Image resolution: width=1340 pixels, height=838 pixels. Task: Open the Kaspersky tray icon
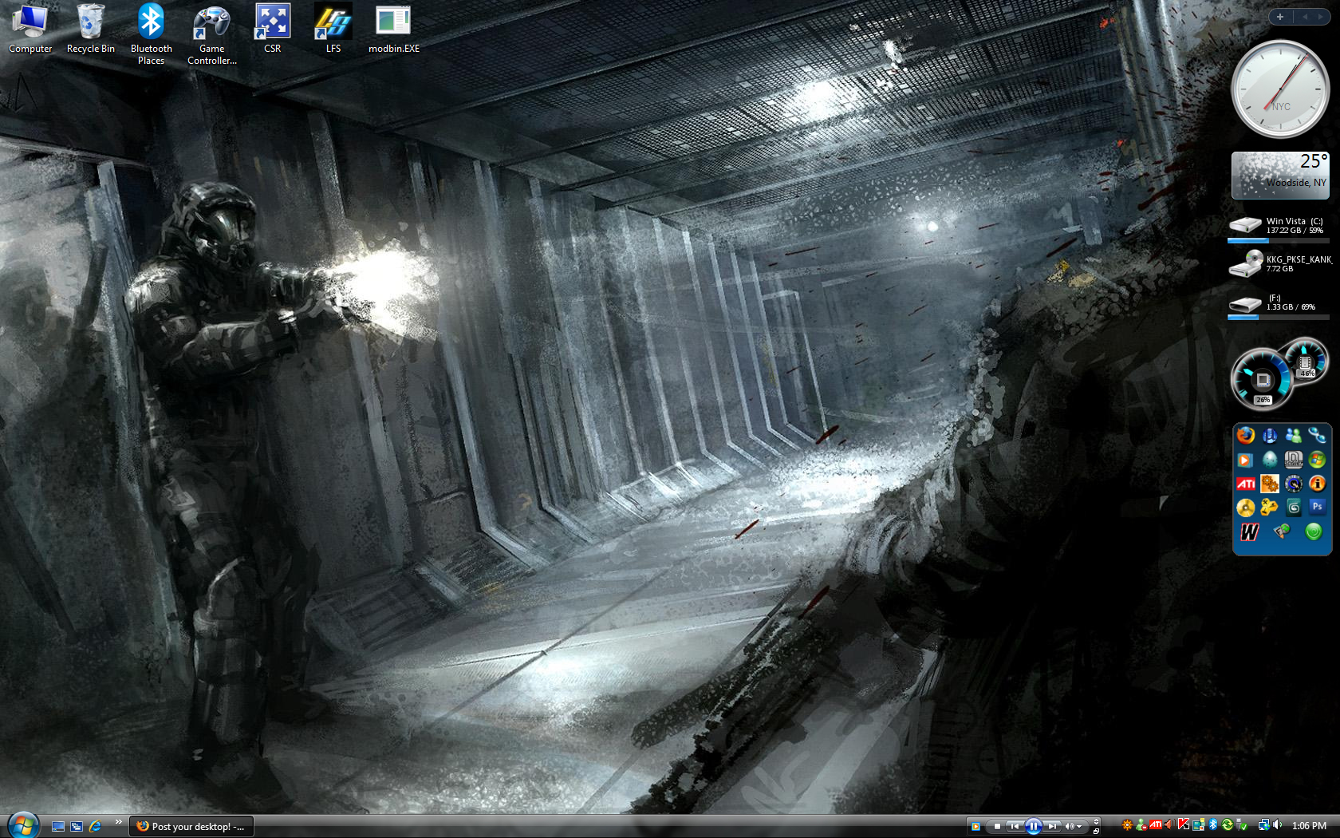click(x=1184, y=825)
